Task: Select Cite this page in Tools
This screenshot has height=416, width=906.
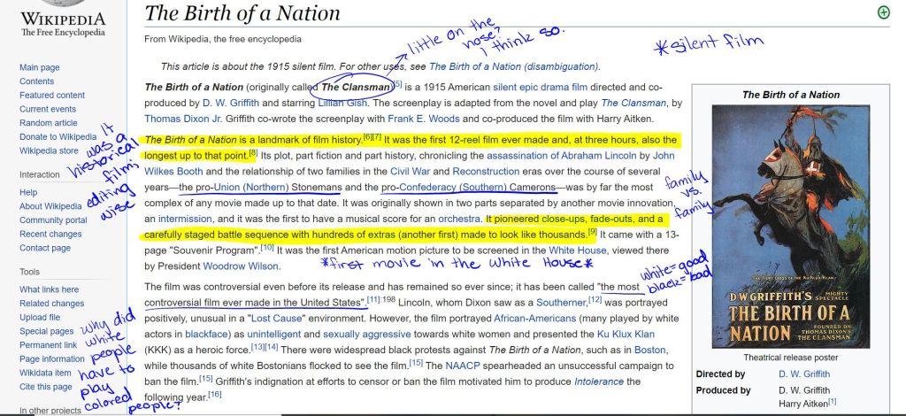Action: point(46,387)
